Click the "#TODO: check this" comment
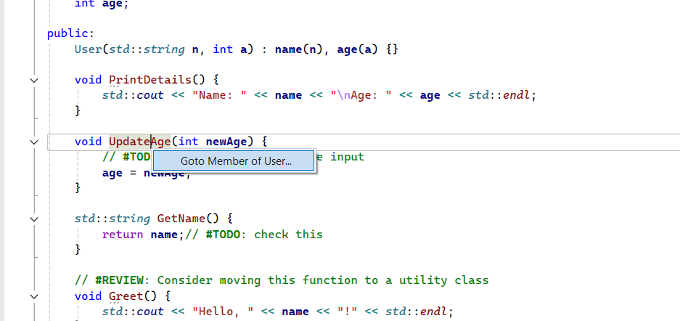Image resolution: width=680 pixels, height=321 pixels. [x=264, y=235]
